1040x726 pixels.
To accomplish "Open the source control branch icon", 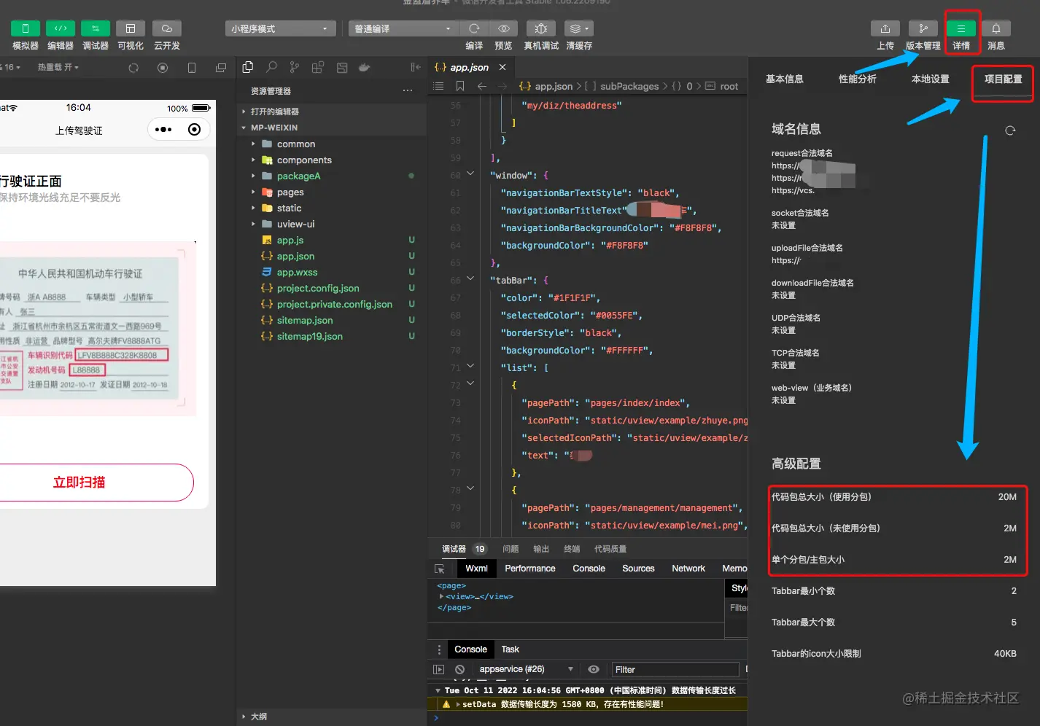I will tap(294, 67).
